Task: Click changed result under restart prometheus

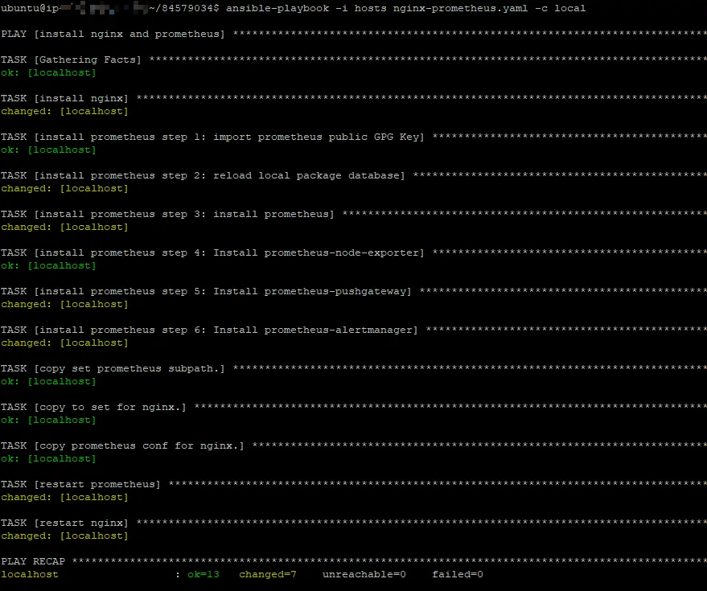Action: tap(64, 497)
